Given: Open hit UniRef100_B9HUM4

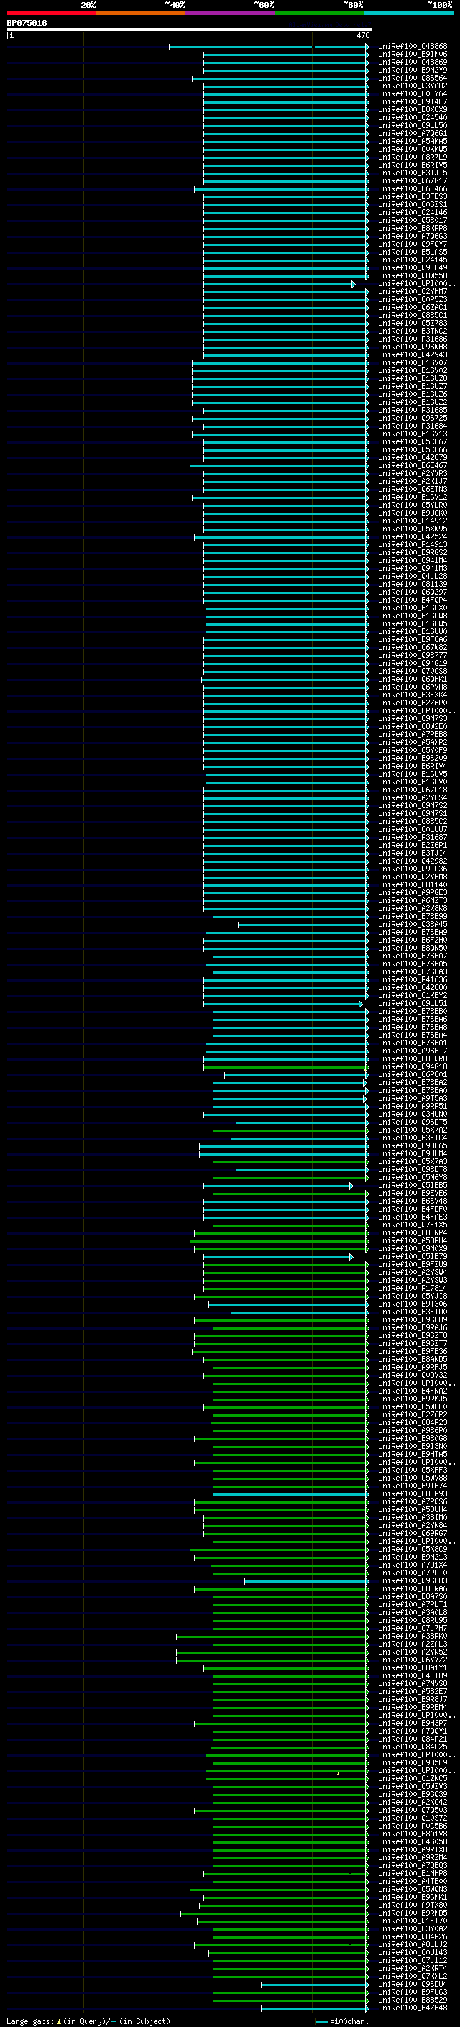Looking at the screenshot, I should point(412,1153).
